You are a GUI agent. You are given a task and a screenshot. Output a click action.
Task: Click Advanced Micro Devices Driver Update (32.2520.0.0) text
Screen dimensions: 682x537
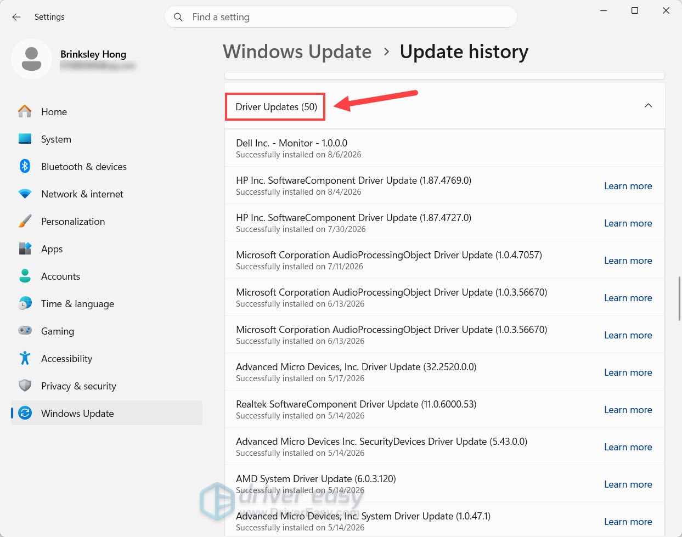point(356,367)
